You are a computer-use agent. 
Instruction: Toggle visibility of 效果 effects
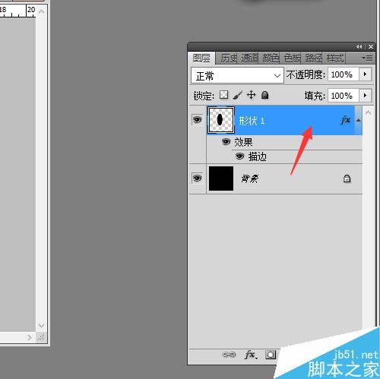click(x=226, y=142)
